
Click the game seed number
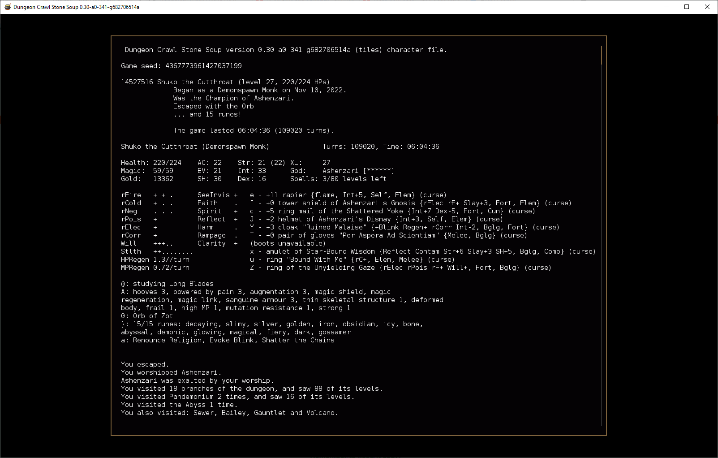[x=203, y=66]
